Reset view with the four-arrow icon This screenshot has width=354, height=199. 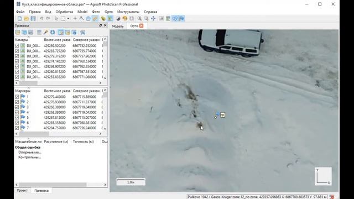click(x=153, y=18)
